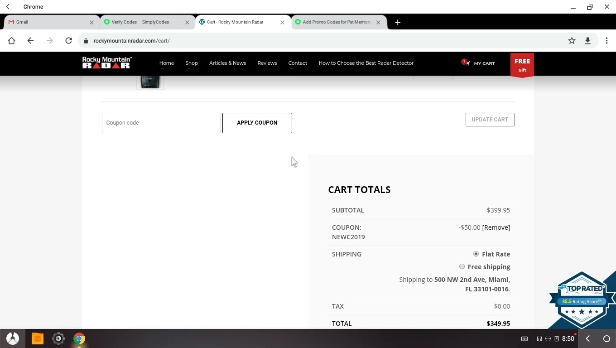Click the radar detector product thumbnail
Viewport: 616px width, 348px height.
point(150,82)
